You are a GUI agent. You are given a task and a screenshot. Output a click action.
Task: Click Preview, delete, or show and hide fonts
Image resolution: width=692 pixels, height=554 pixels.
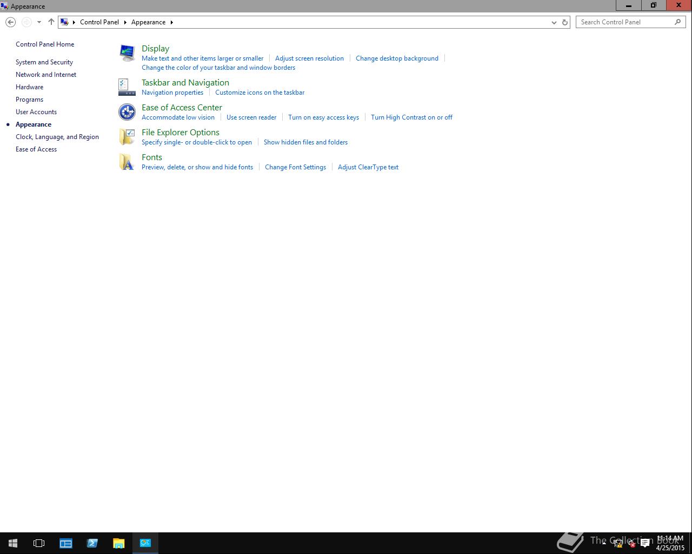pos(197,167)
